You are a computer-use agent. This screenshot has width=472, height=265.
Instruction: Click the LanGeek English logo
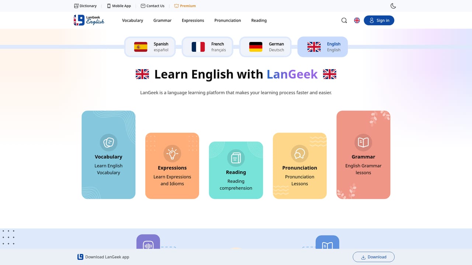(x=89, y=20)
